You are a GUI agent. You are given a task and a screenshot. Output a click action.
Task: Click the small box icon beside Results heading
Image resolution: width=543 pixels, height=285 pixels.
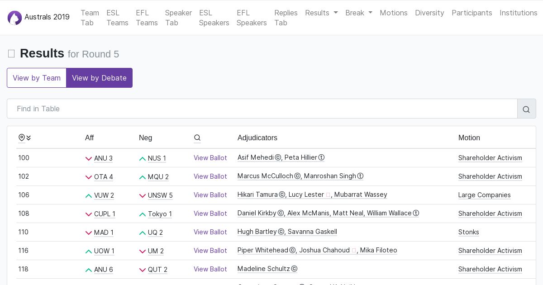click(x=11, y=54)
